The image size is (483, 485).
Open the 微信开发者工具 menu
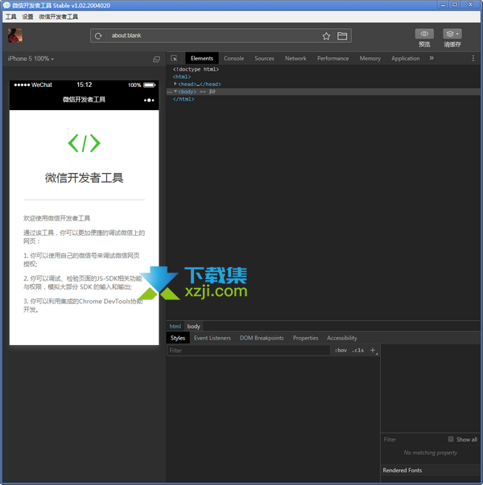[x=58, y=17]
